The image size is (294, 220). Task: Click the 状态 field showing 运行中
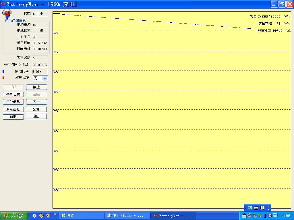[x=40, y=14]
